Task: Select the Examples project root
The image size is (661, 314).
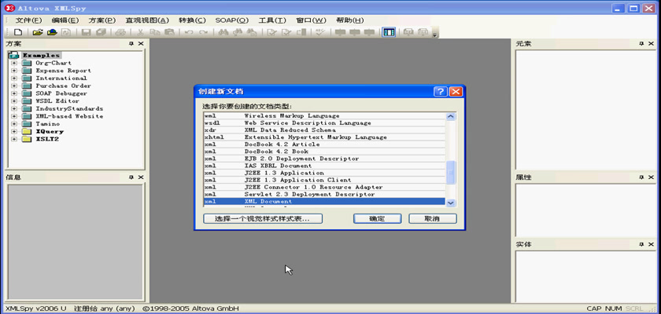Action: point(42,55)
